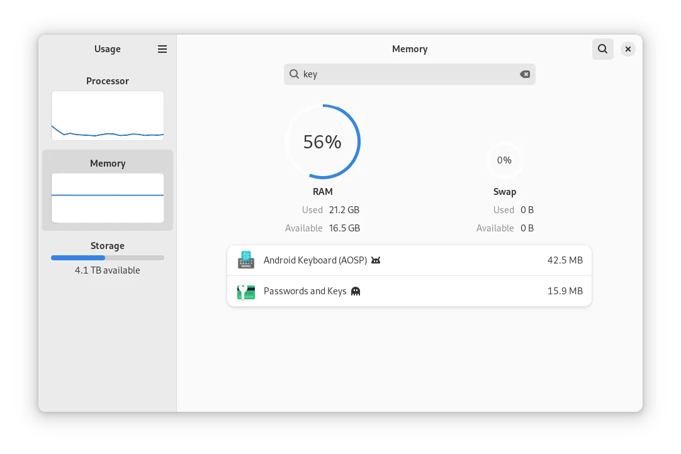Click the Storage usage progress bar
This screenshot has height=454, width=681.
pos(108,258)
